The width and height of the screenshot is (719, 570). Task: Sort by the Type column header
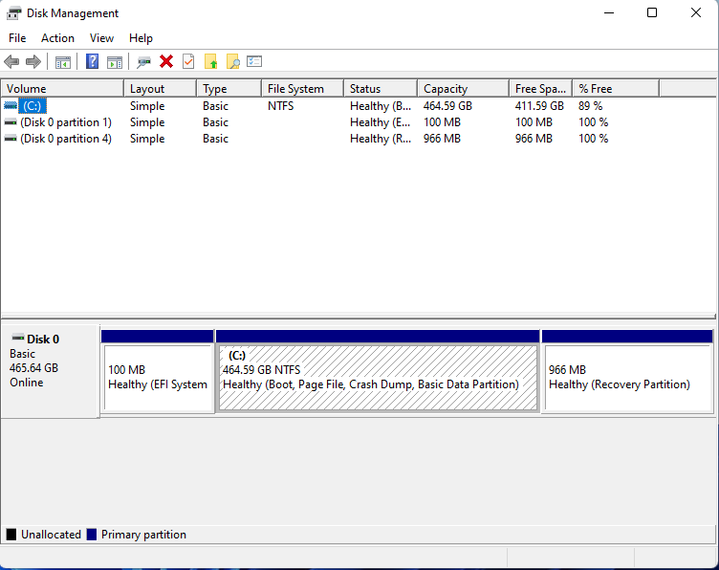pyautogui.click(x=229, y=89)
